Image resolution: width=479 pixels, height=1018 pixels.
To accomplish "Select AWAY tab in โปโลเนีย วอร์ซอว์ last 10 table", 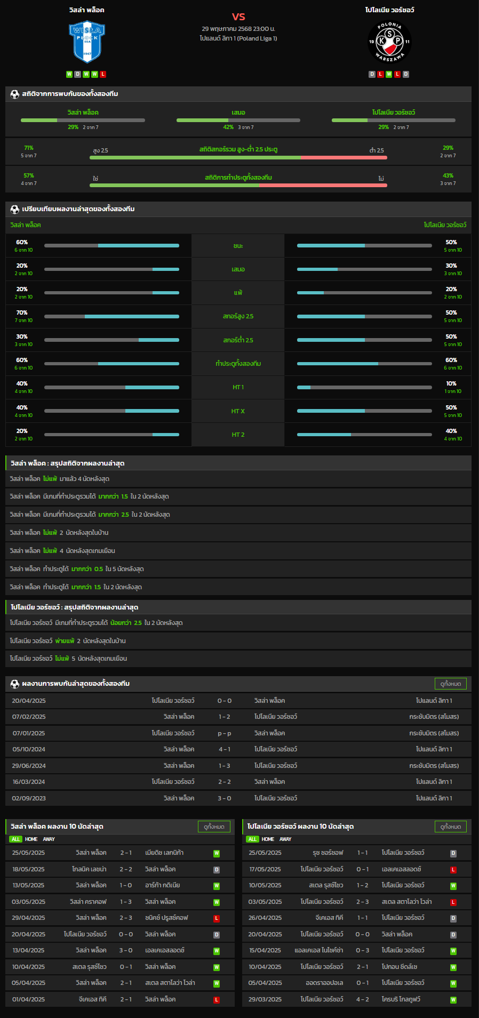I will [x=286, y=839].
